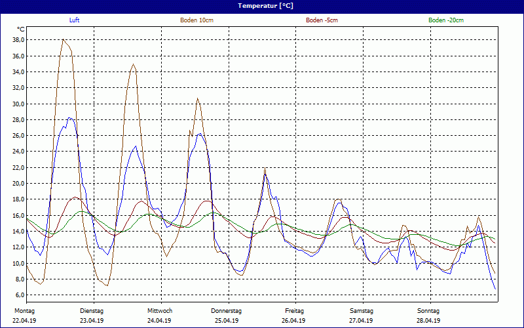Click the Sonntag day label
Viewport: 524px width, 328px height.
428,310
